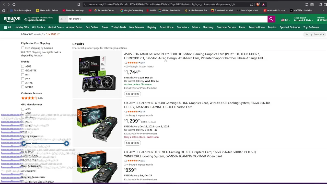
Task: Go to Today's Deals
Action: coord(119,27)
